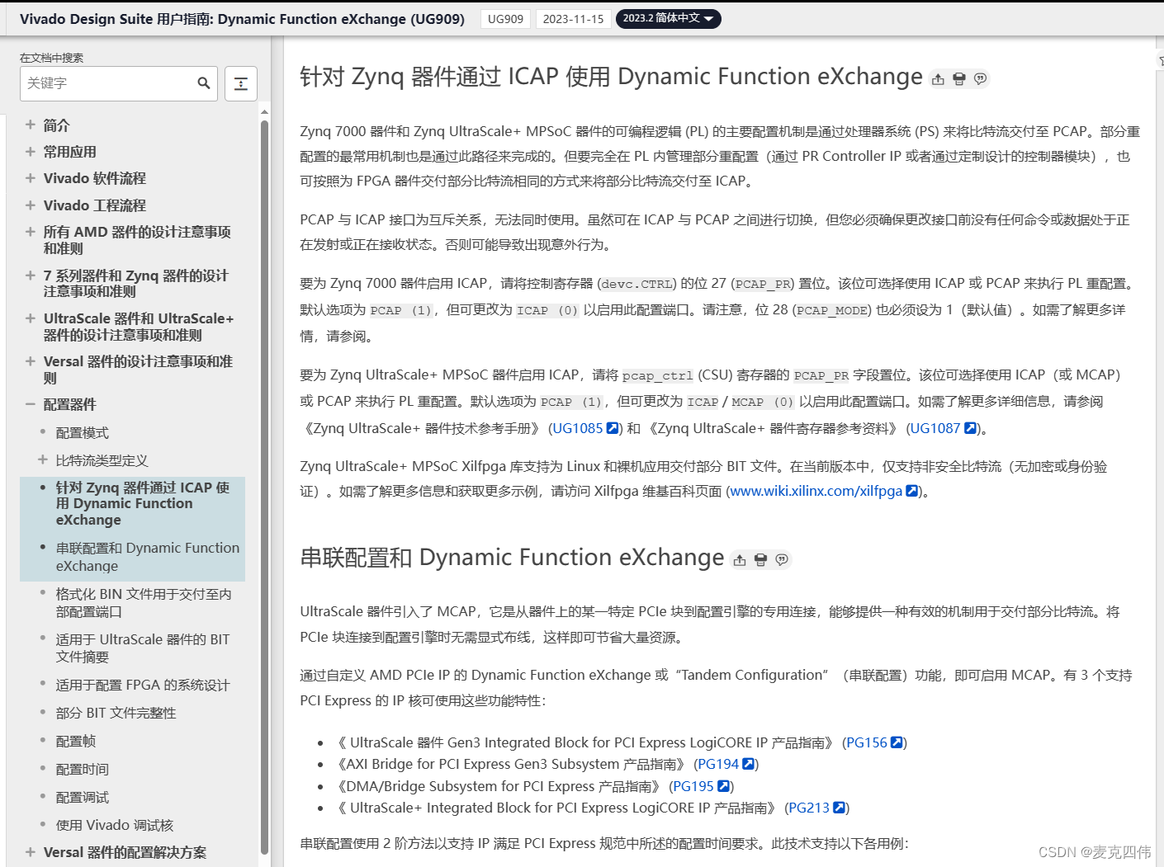Click the share icon beside the ICAP heading
The image size is (1164, 867).
937,78
